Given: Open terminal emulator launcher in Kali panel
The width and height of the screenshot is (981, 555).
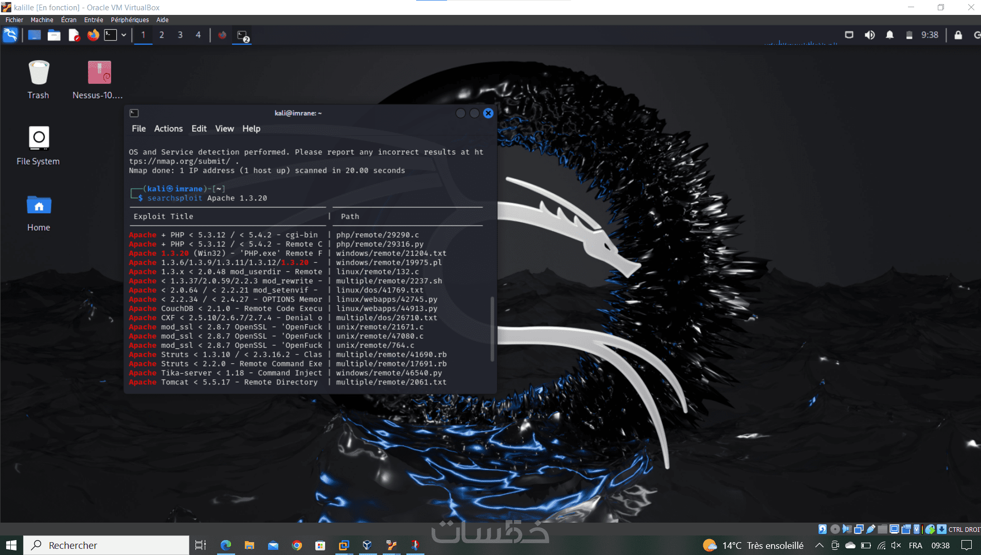Looking at the screenshot, I should 111,35.
